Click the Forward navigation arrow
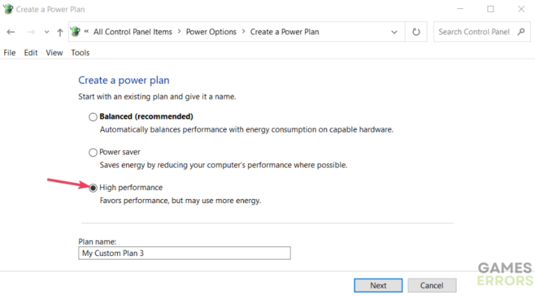 pyautogui.click(x=30, y=32)
